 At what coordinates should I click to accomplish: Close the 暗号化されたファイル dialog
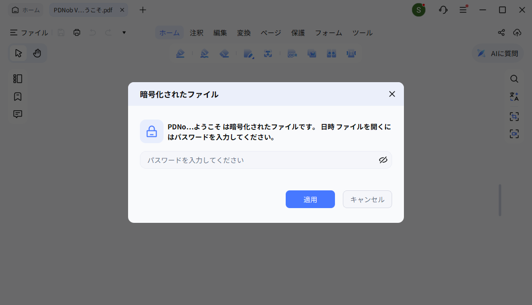[392, 94]
